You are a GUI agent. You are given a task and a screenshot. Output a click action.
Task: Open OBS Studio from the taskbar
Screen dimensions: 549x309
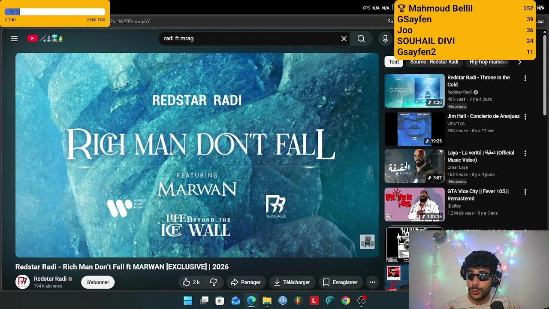362,301
